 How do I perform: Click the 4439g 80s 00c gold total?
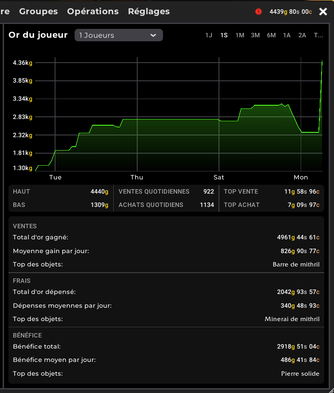(290, 12)
